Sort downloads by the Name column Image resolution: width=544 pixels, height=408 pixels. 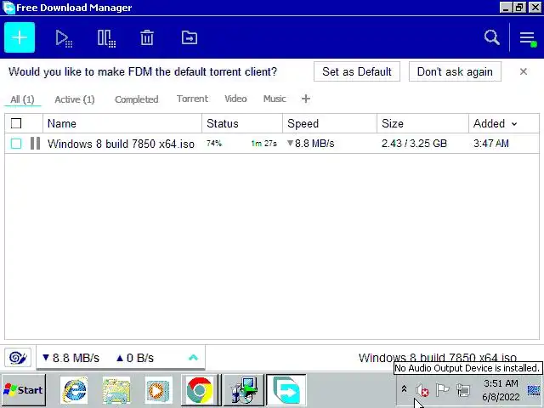122,123
